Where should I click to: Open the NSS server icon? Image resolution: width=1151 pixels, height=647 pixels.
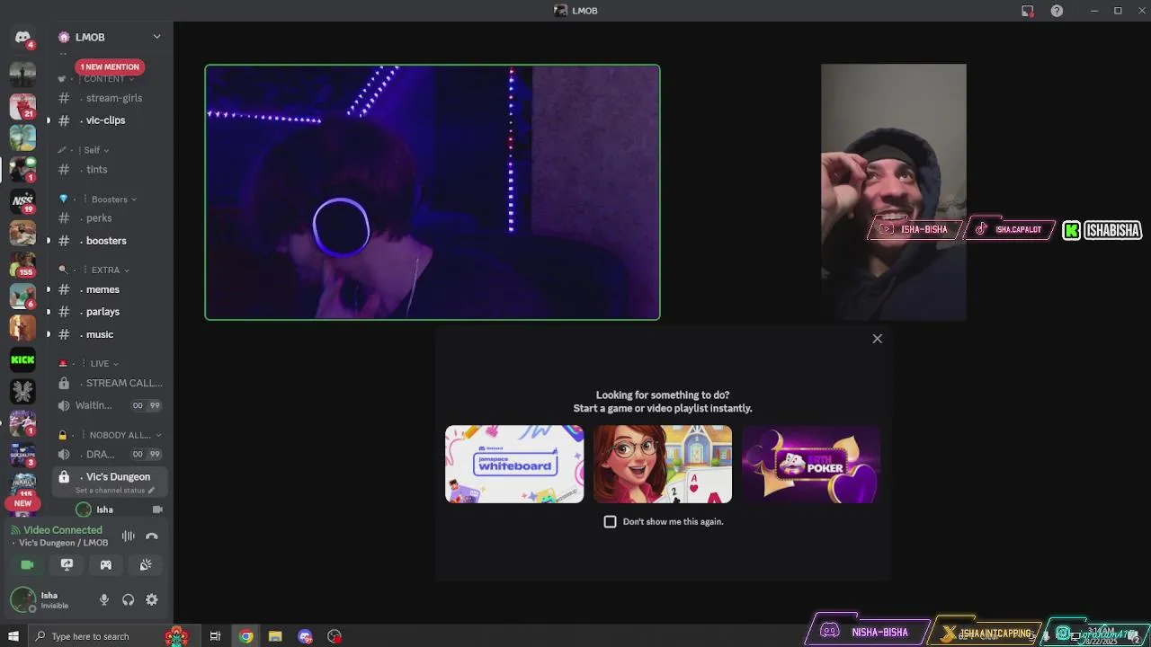pos(22,200)
